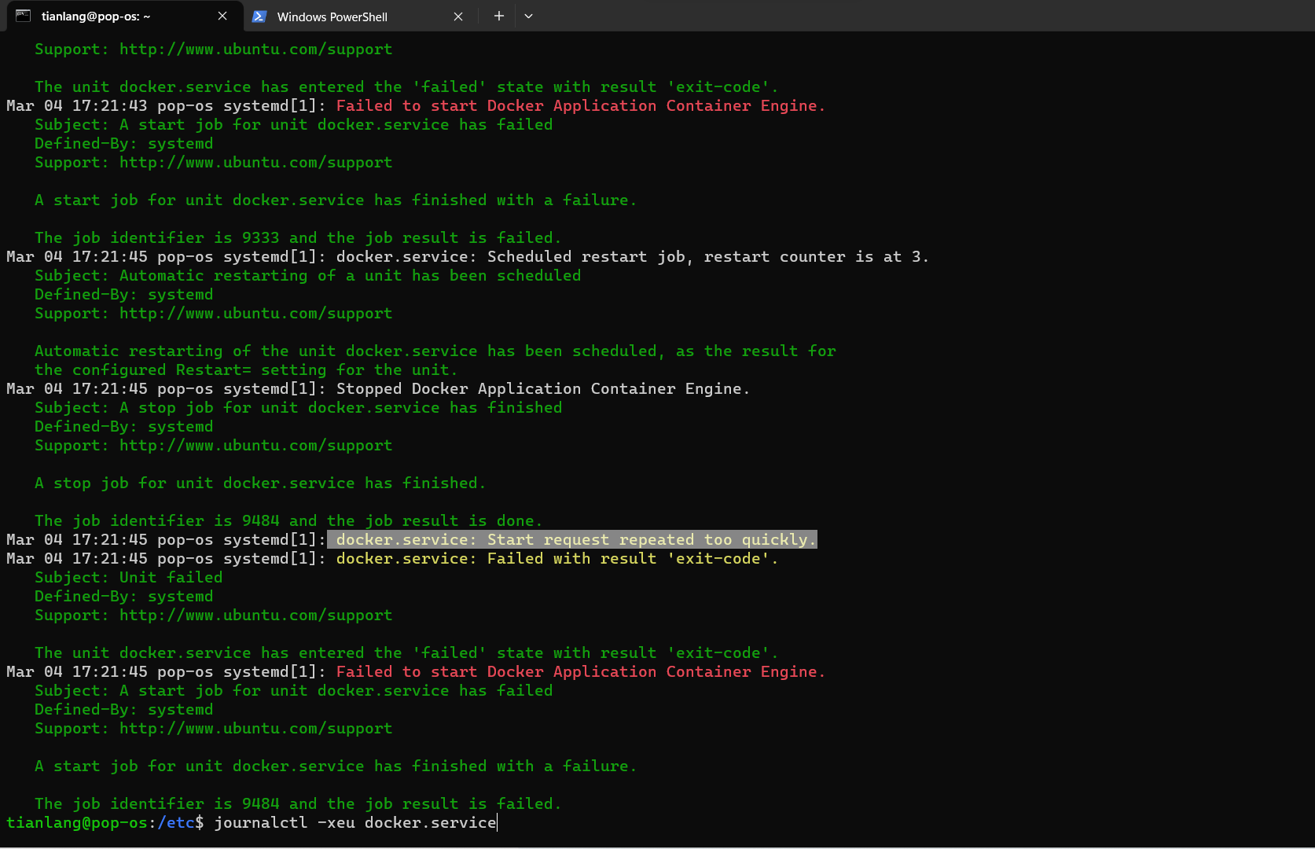Click 'The job identifier is 9484 ... is done' line
Viewport: 1315px width, 849px height.
pos(288,520)
